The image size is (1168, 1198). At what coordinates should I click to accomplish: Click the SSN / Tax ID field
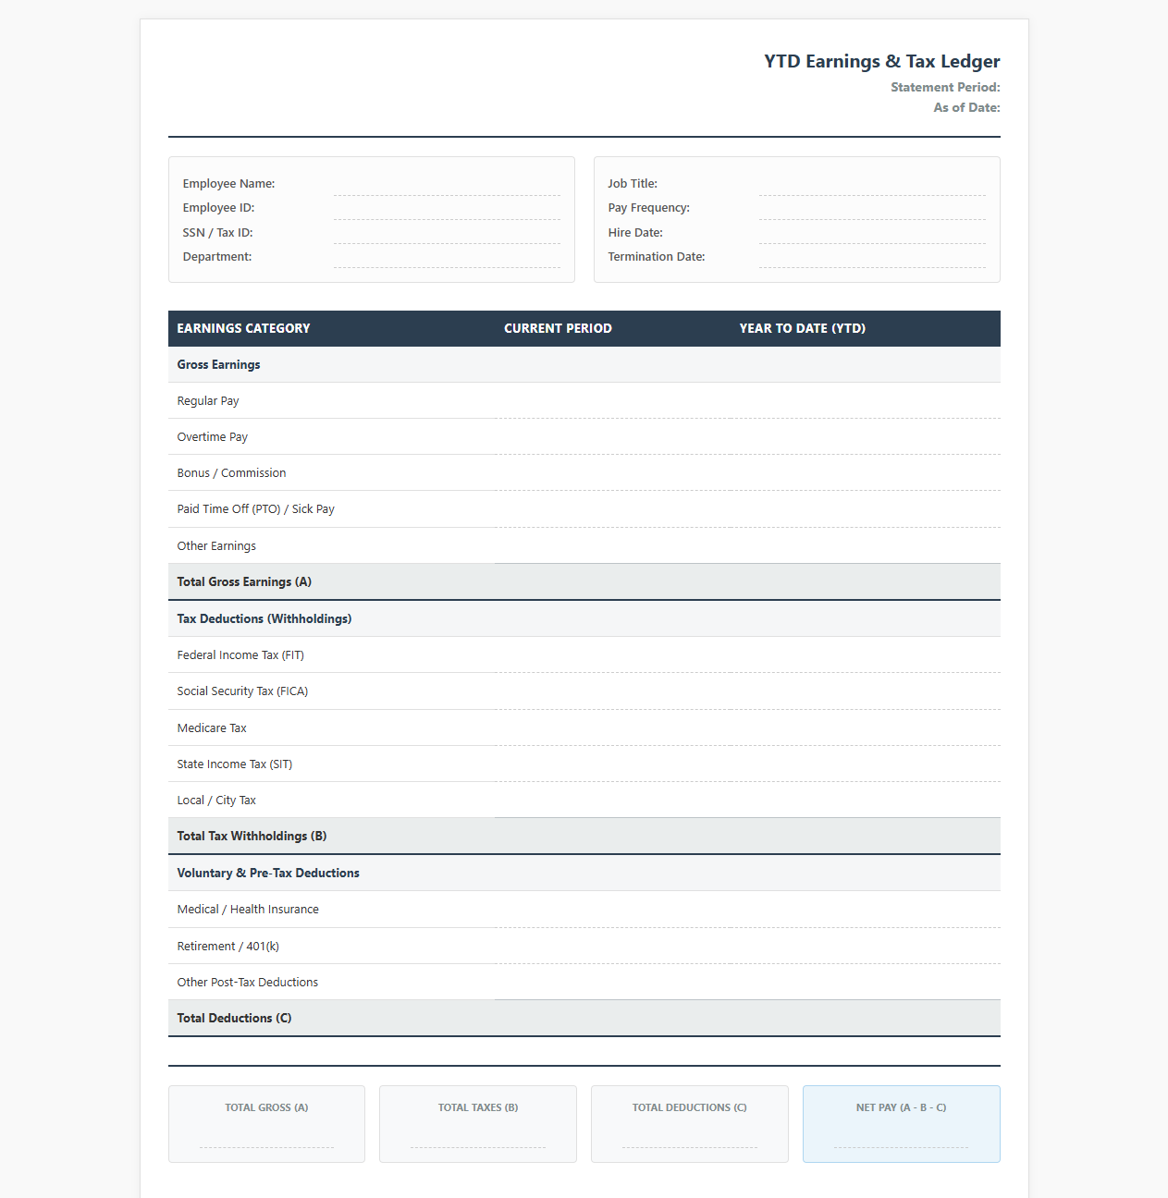coord(447,233)
